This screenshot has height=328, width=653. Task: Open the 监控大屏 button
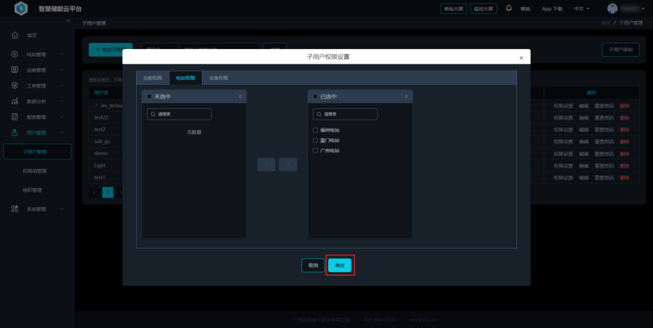coord(484,8)
